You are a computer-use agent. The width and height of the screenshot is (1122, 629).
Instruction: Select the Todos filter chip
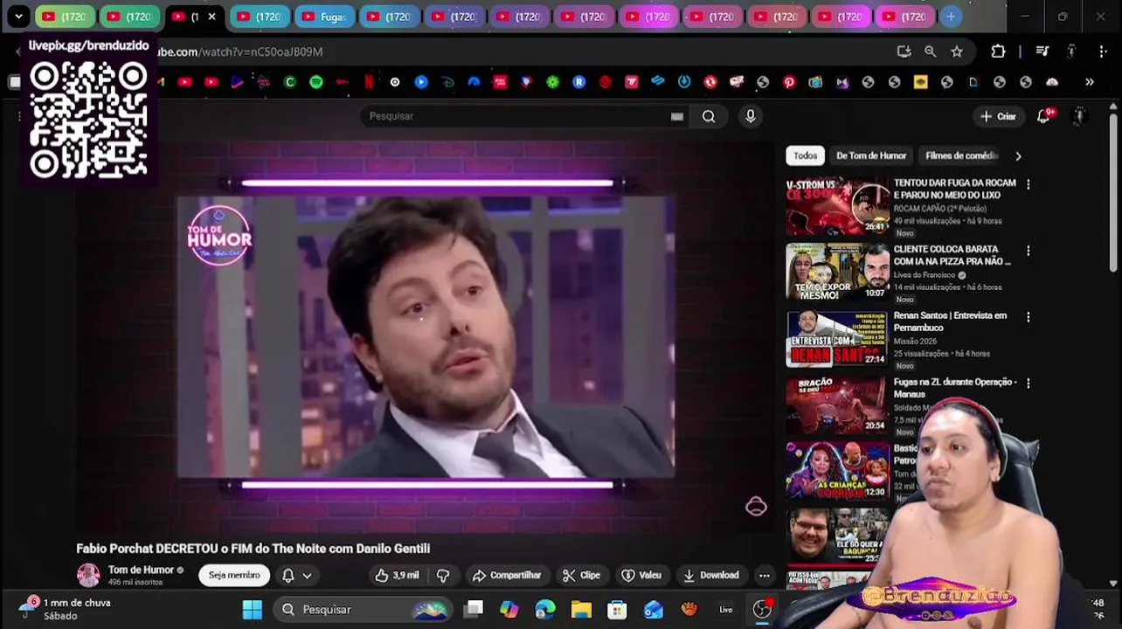coord(805,156)
